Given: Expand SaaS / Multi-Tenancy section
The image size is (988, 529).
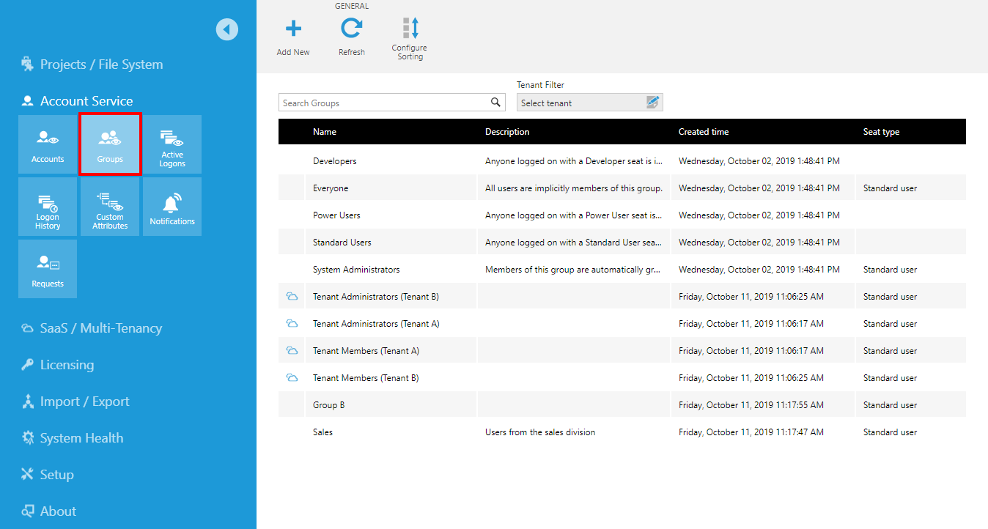Looking at the screenshot, I should click(92, 328).
